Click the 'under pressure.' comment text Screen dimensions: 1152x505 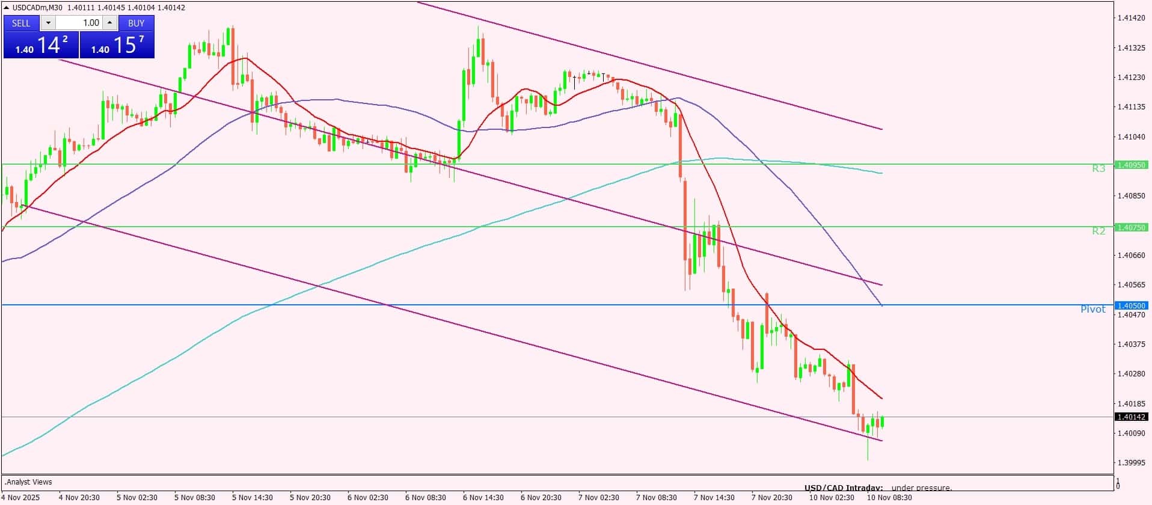922,488
